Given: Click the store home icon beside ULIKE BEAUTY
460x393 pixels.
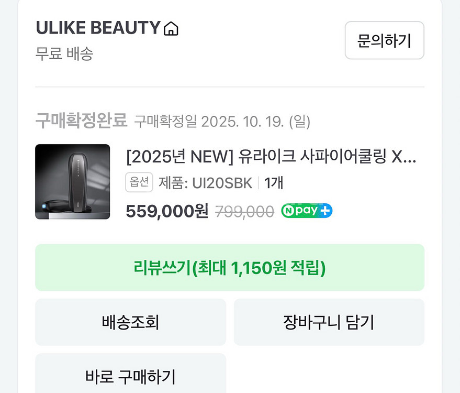Looking at the screenshot, I should tap(171, 28).
